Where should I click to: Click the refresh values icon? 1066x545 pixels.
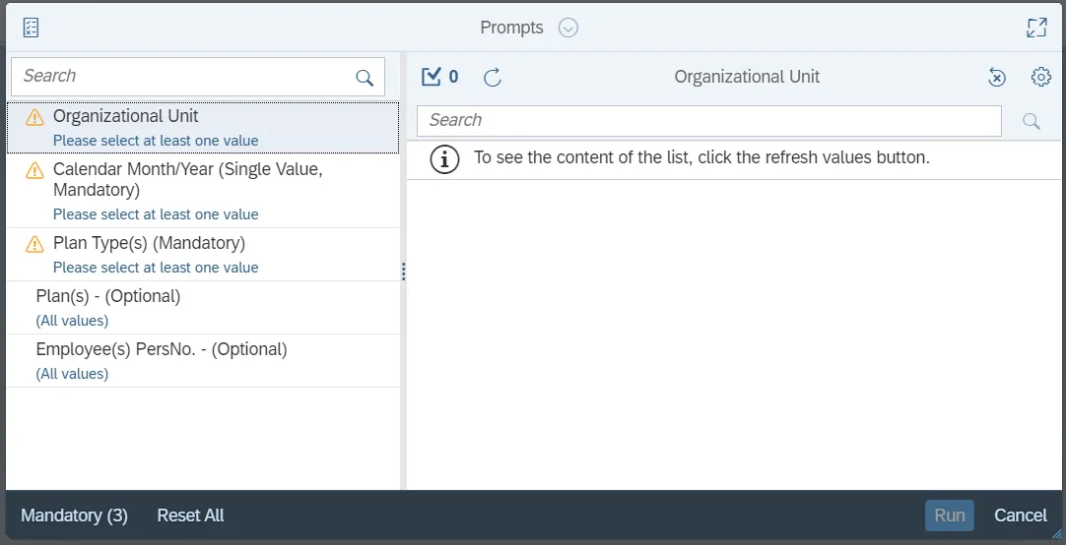[x=493, y=77]
